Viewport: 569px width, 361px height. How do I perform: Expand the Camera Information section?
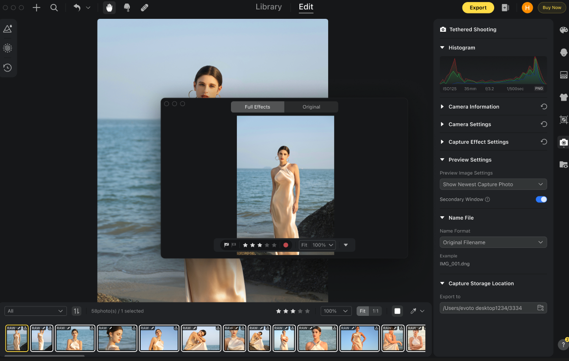click(x=473, y=107)
